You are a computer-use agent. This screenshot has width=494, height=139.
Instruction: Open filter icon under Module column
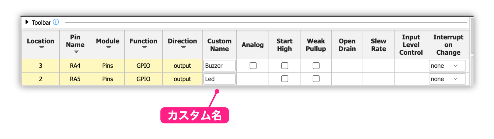pos(109,48)
